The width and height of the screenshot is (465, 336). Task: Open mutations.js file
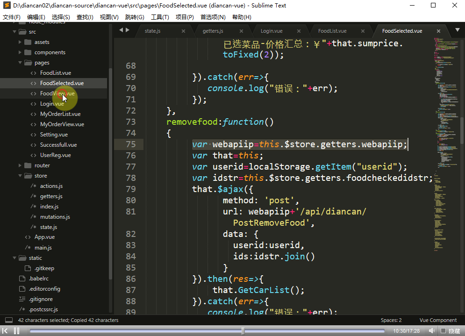pyautogui.click(x=55, y=217)
